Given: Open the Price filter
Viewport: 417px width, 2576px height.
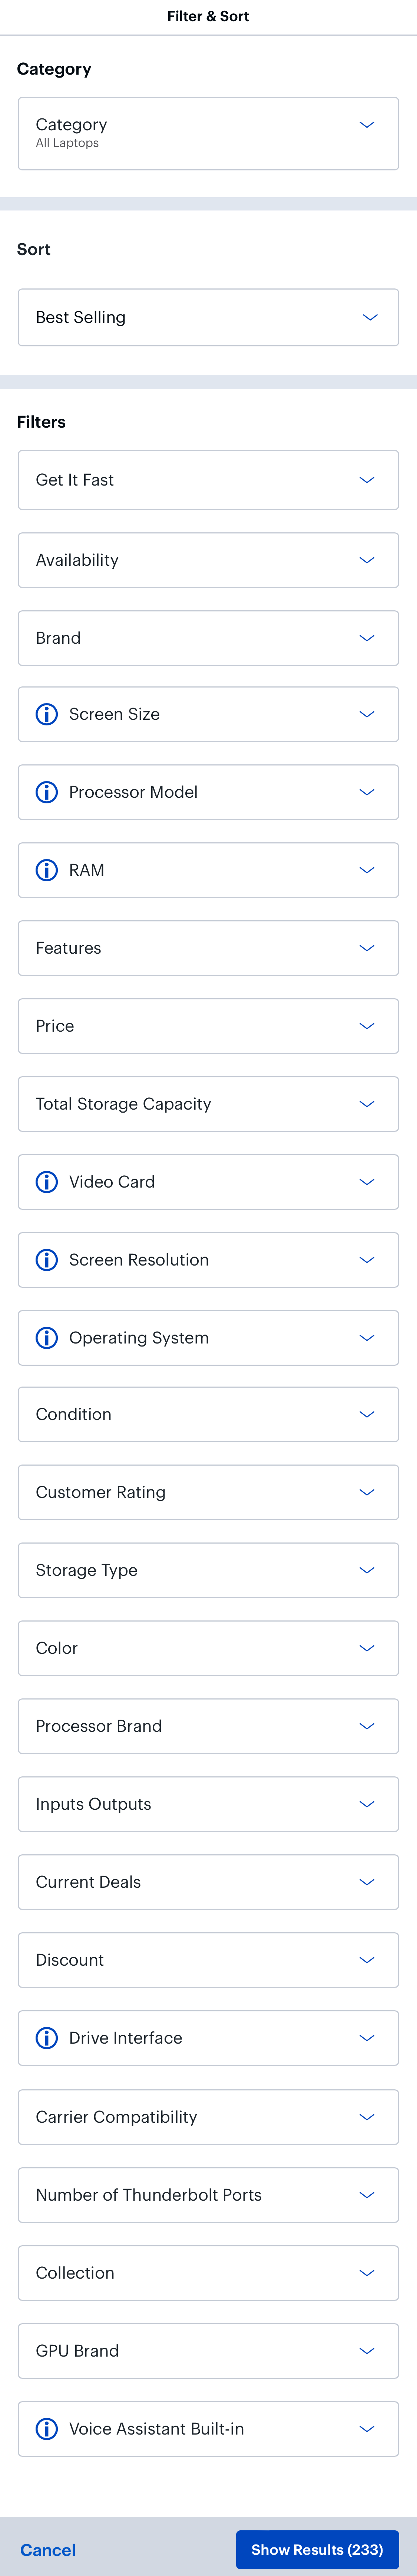Looking at the screenshot, I should point(208,1026).
